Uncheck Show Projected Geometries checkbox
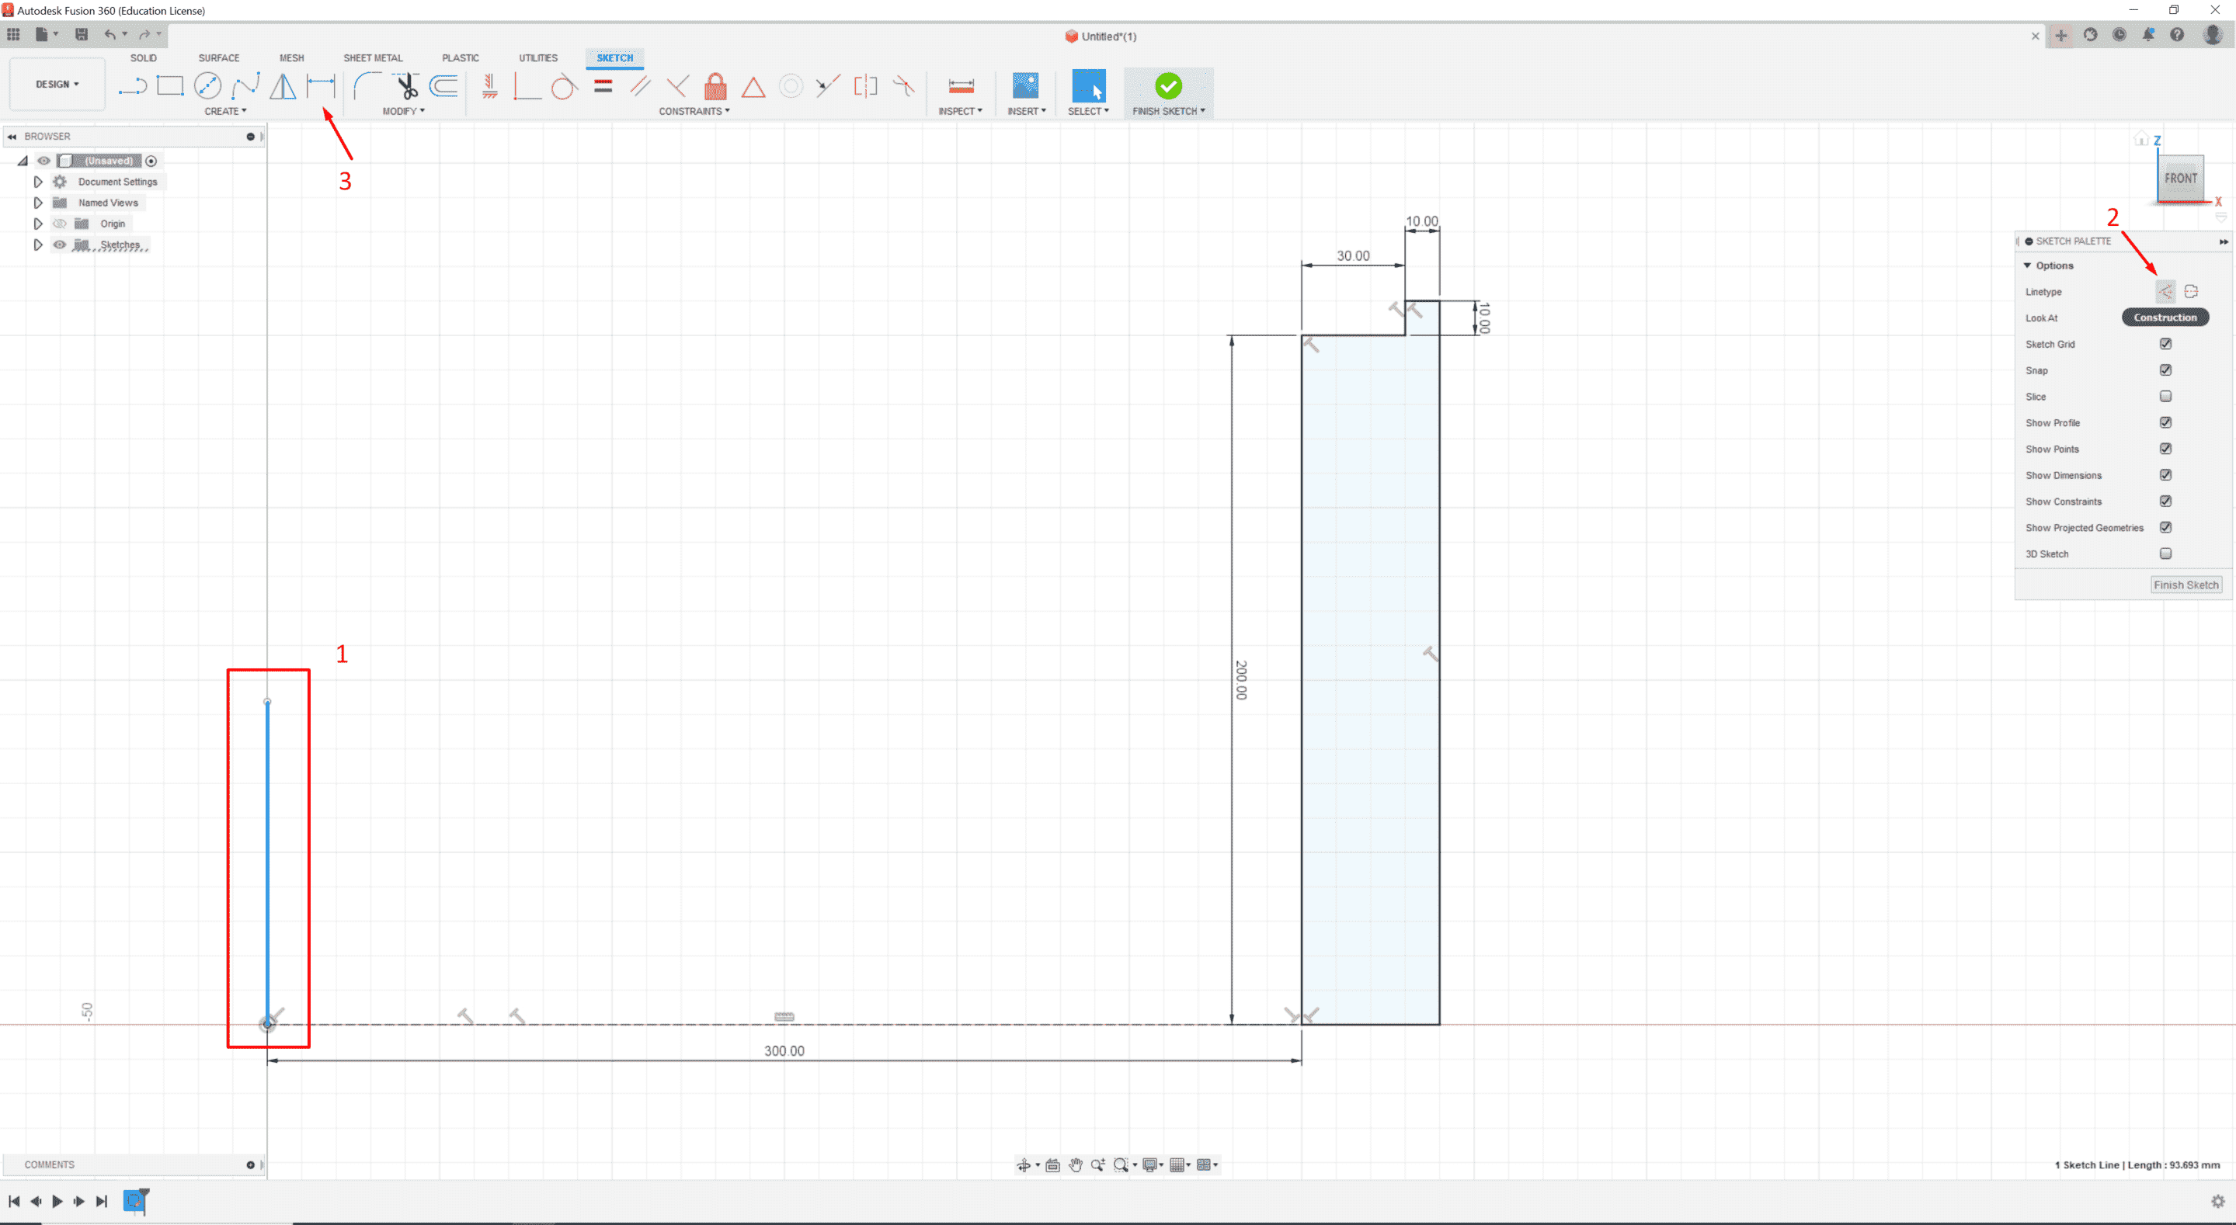 click(x=2165, y=527)
